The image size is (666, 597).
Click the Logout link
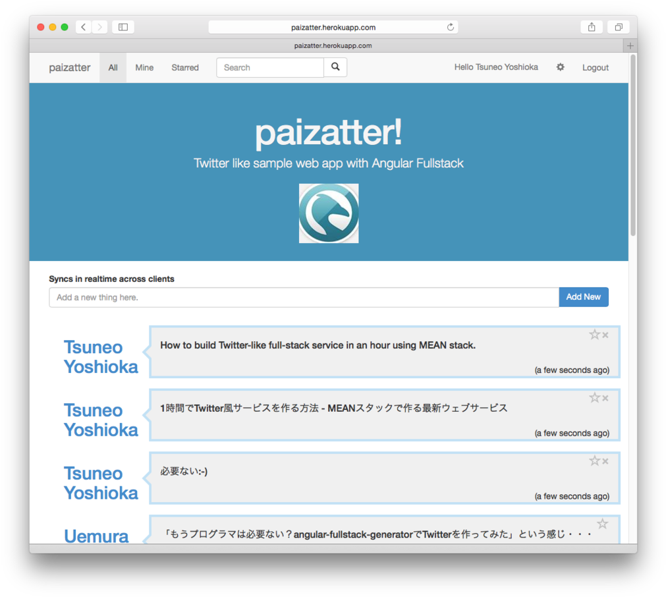pyautogui.click(x=595, y=67)
